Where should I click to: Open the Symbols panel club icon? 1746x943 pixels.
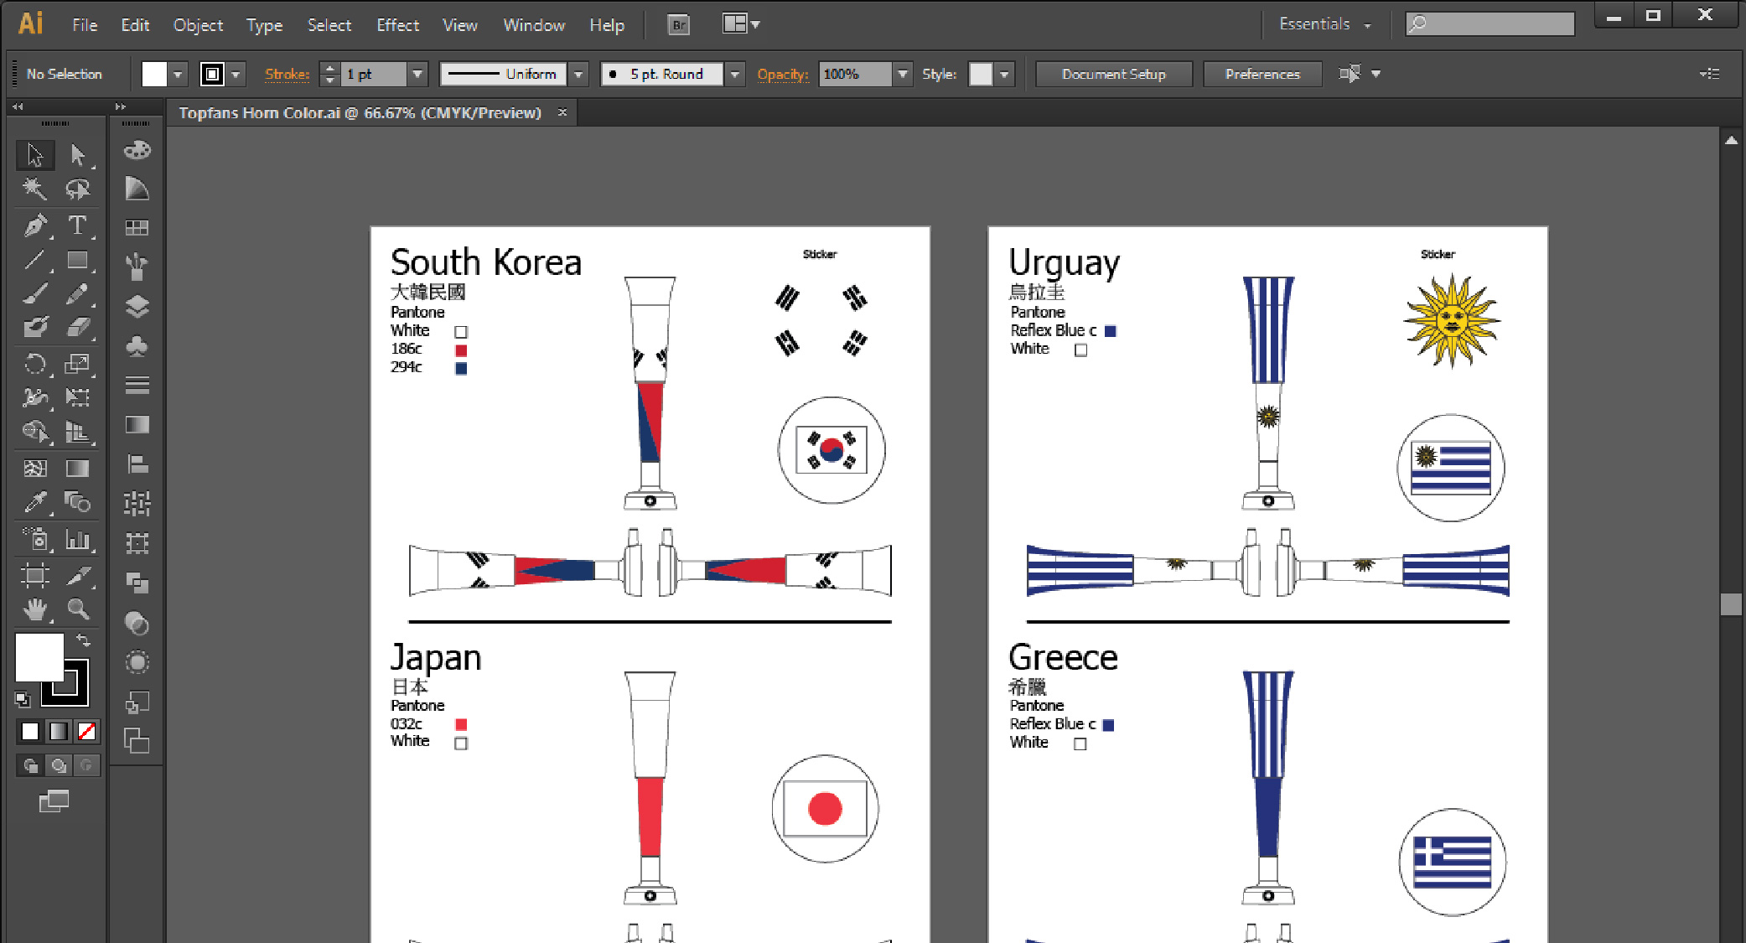137,346
